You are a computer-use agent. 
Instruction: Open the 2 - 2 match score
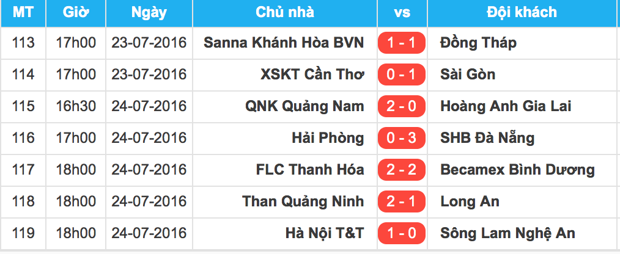(x=402, y=170)
